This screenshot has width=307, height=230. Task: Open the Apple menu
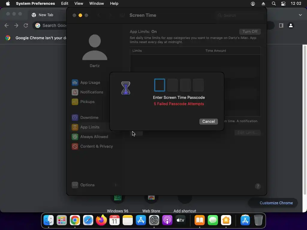click(x=8, y=4)
